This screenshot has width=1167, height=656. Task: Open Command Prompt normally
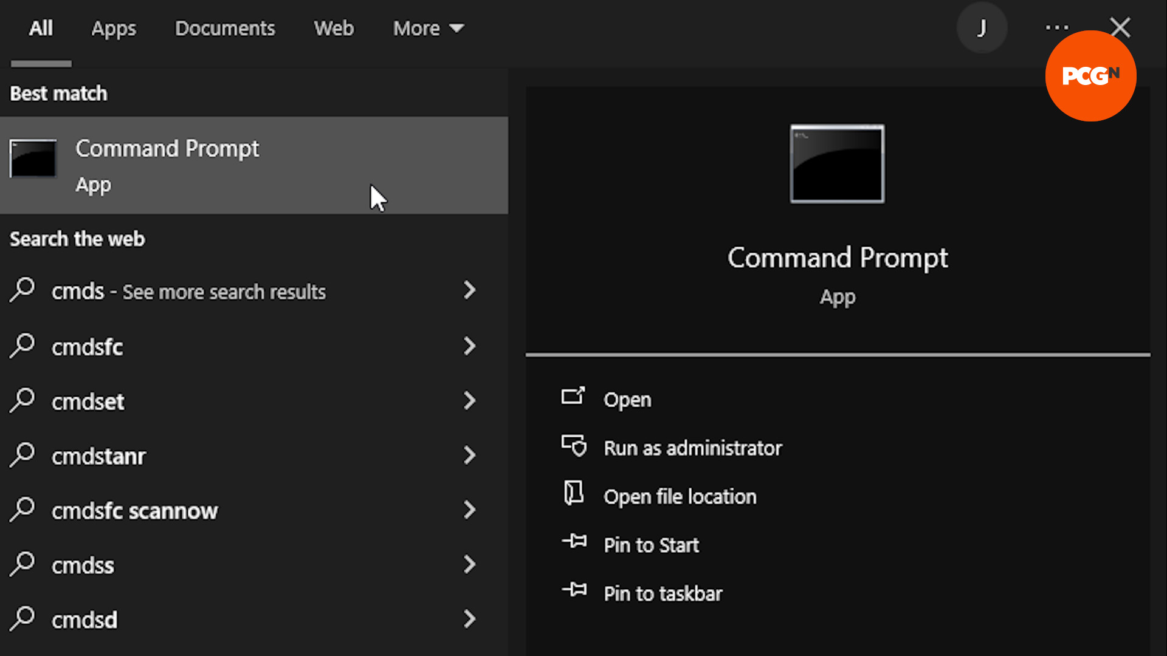coord(628,399)
